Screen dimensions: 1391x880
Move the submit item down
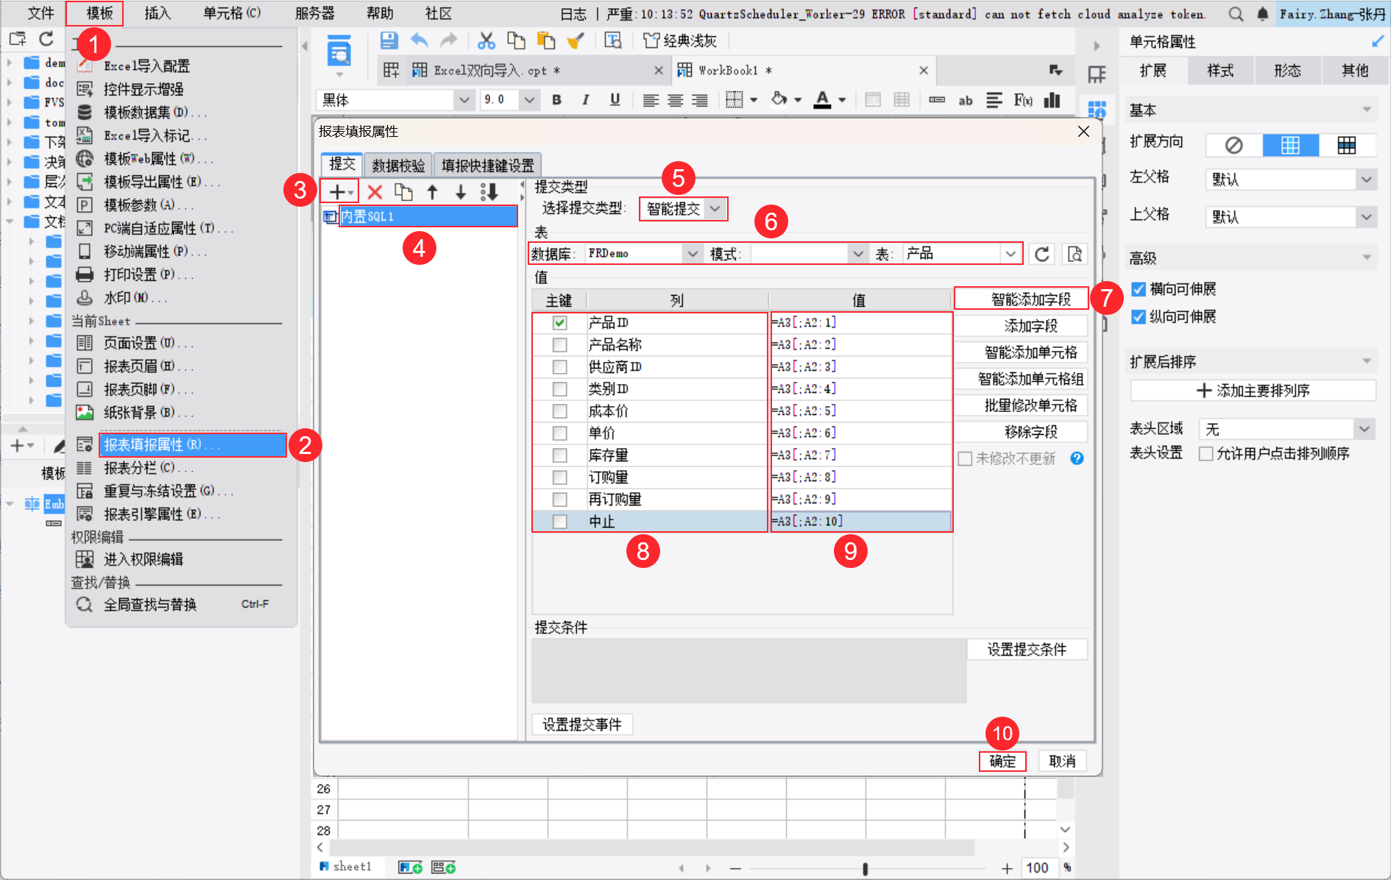pyautogui.click(x=461, y=193)
